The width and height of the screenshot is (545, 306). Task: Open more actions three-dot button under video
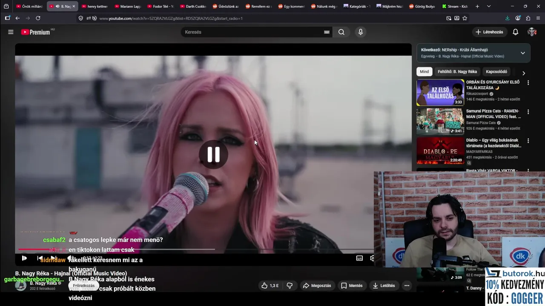[x=407, y=286]
